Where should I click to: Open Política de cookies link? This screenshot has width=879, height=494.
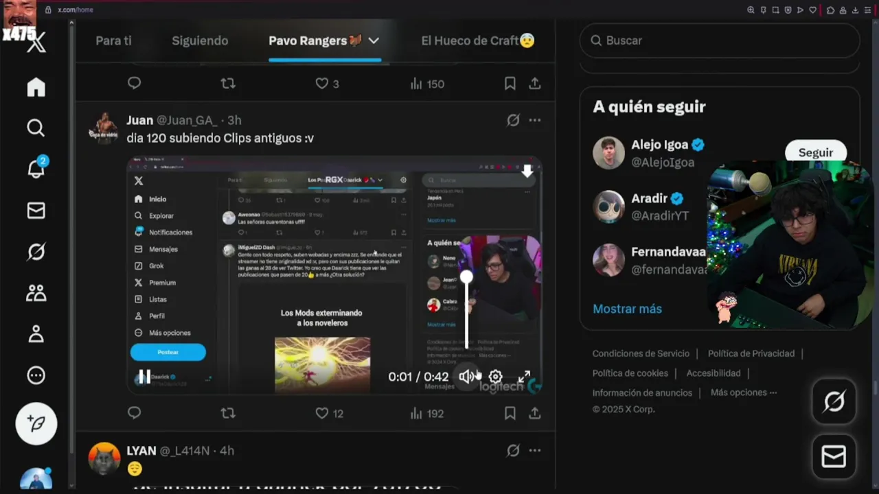click(x=630, y=373)
